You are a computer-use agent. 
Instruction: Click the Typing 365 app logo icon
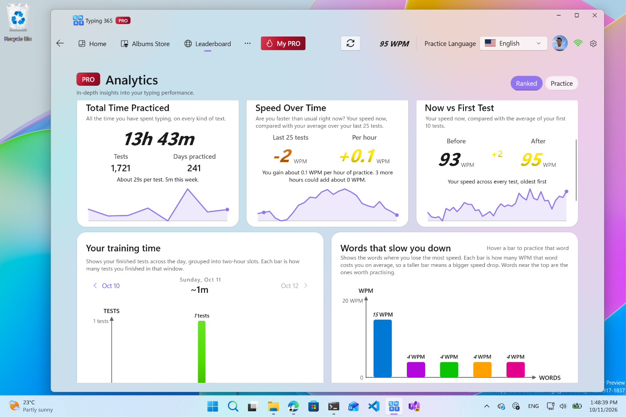(78, 21)
